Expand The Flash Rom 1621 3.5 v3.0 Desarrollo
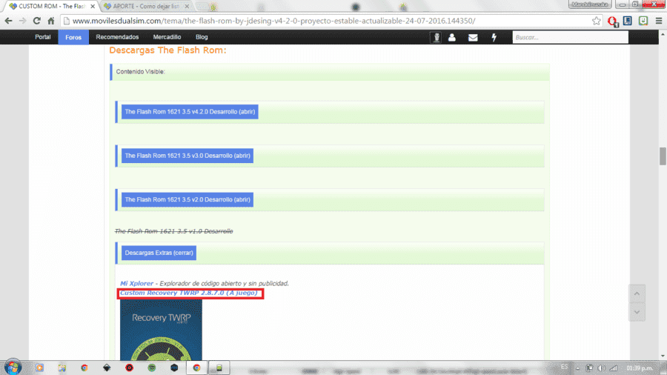 pos(188,156)
